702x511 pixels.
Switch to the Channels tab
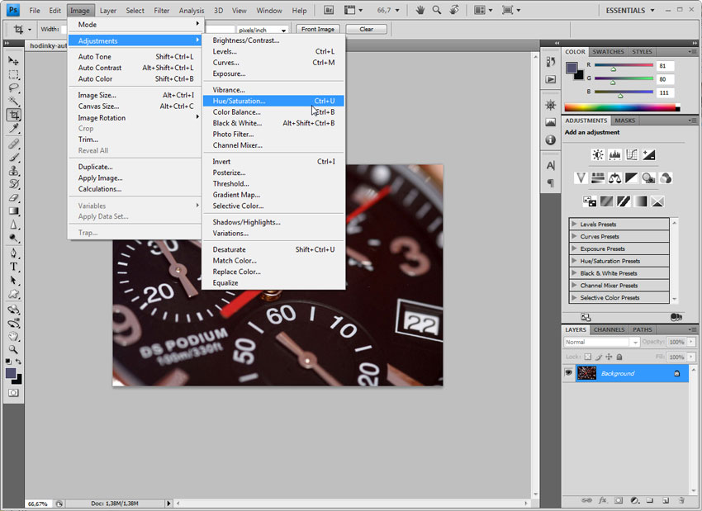610,329
